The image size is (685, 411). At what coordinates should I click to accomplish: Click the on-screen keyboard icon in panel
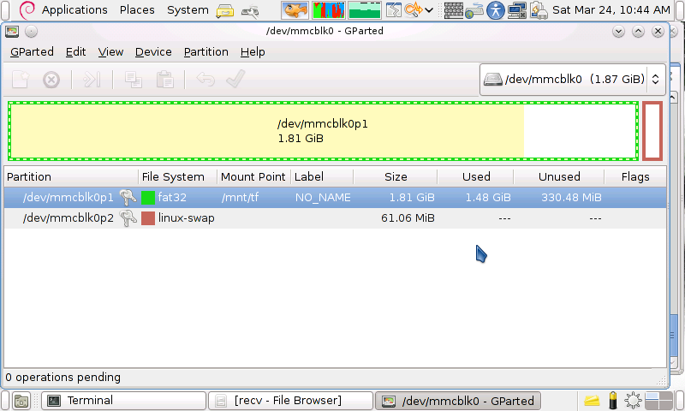pyautogui.click(x=454, y=9)
